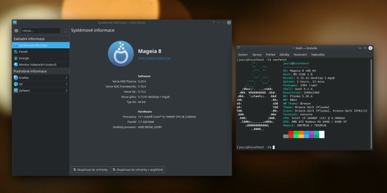Click the Monitor indexování souborů icon
387x193 pixels.
16,65
